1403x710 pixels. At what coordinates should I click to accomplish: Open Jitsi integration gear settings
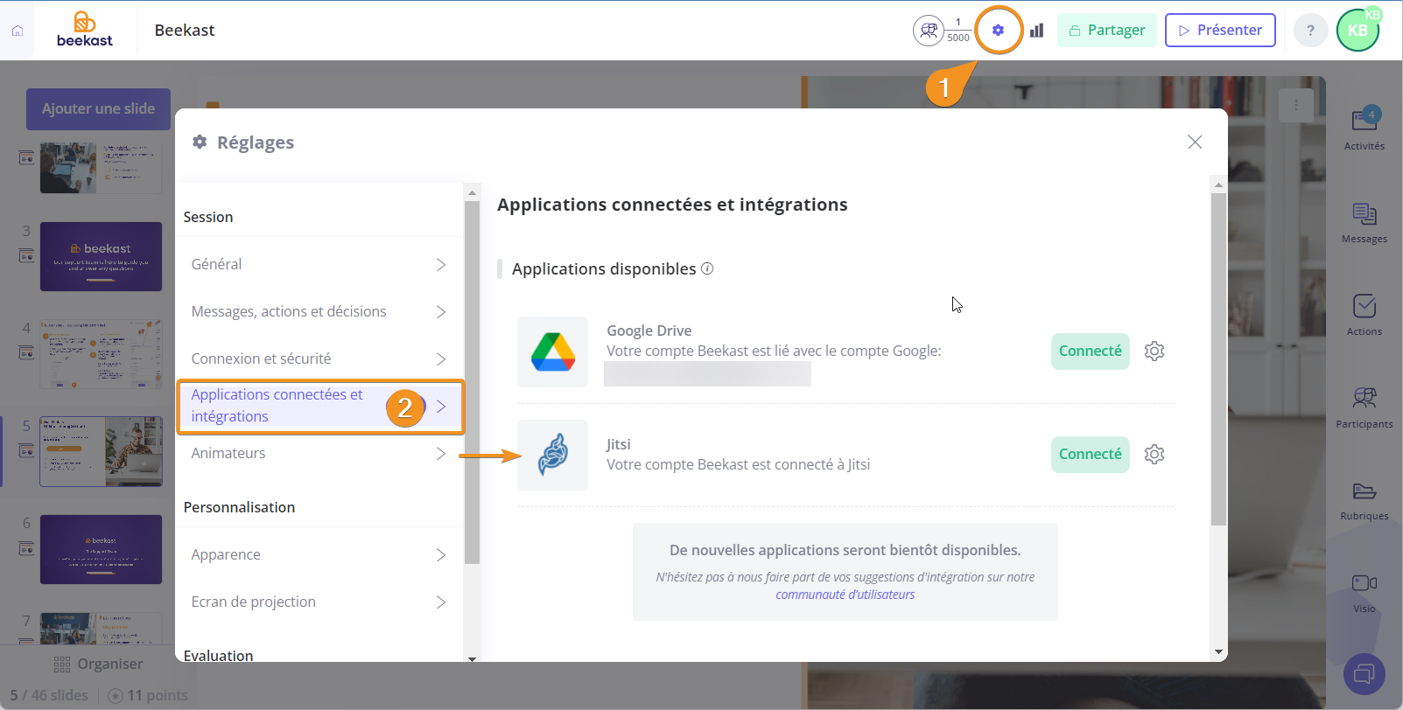coord(1154,455)
